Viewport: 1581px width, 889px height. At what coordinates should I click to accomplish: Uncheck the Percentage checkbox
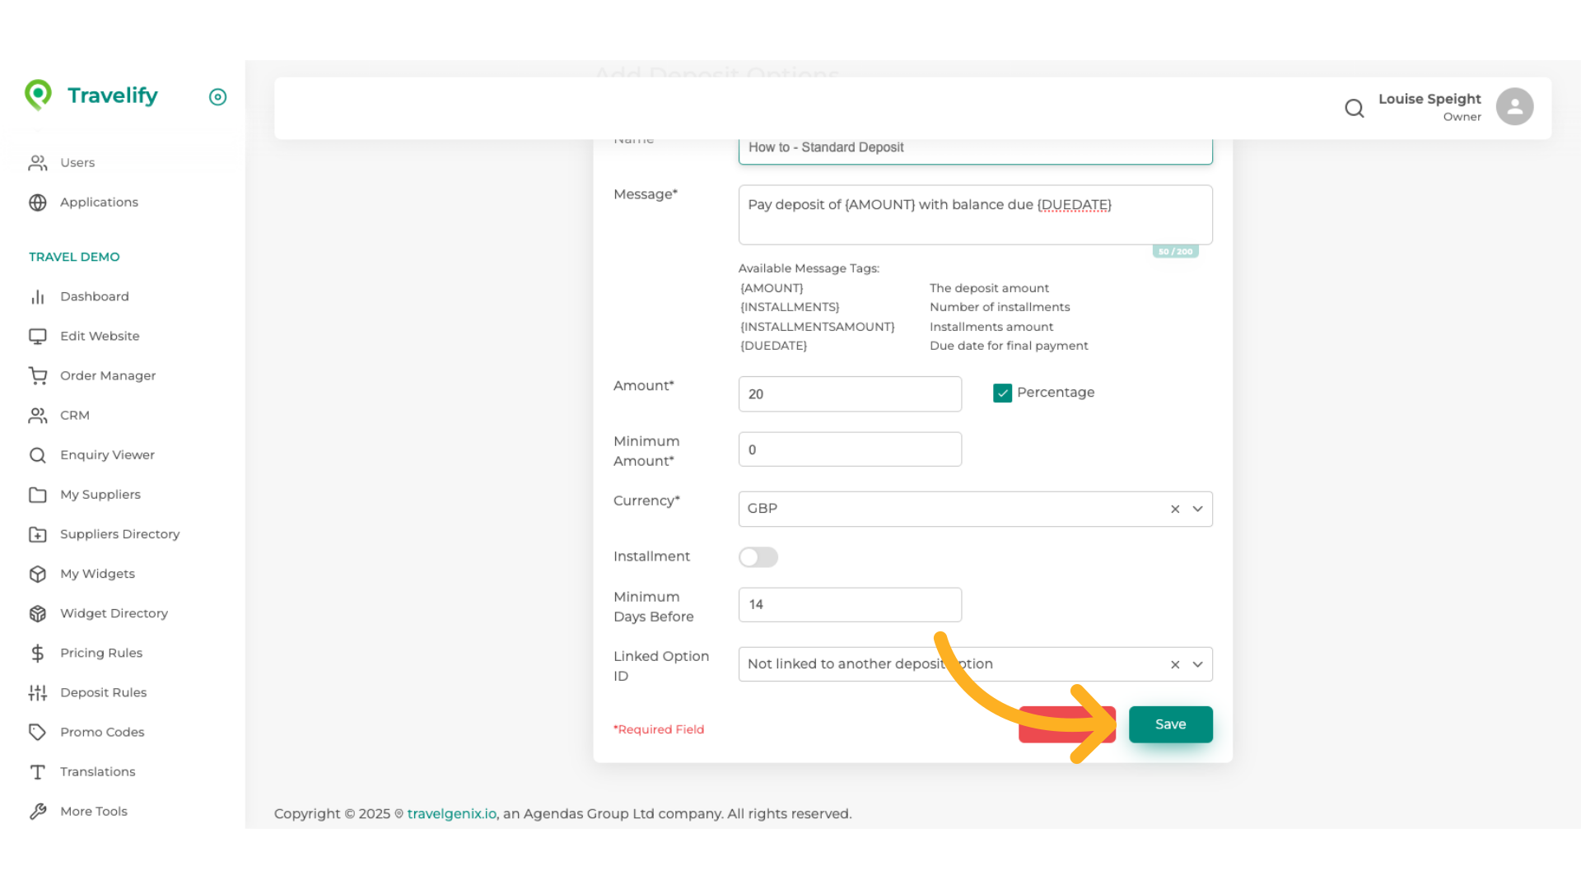1002,393
